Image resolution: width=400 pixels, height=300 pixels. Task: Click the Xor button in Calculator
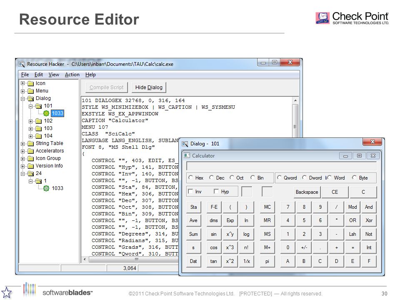pyautogui.click(x=369, y=220)
